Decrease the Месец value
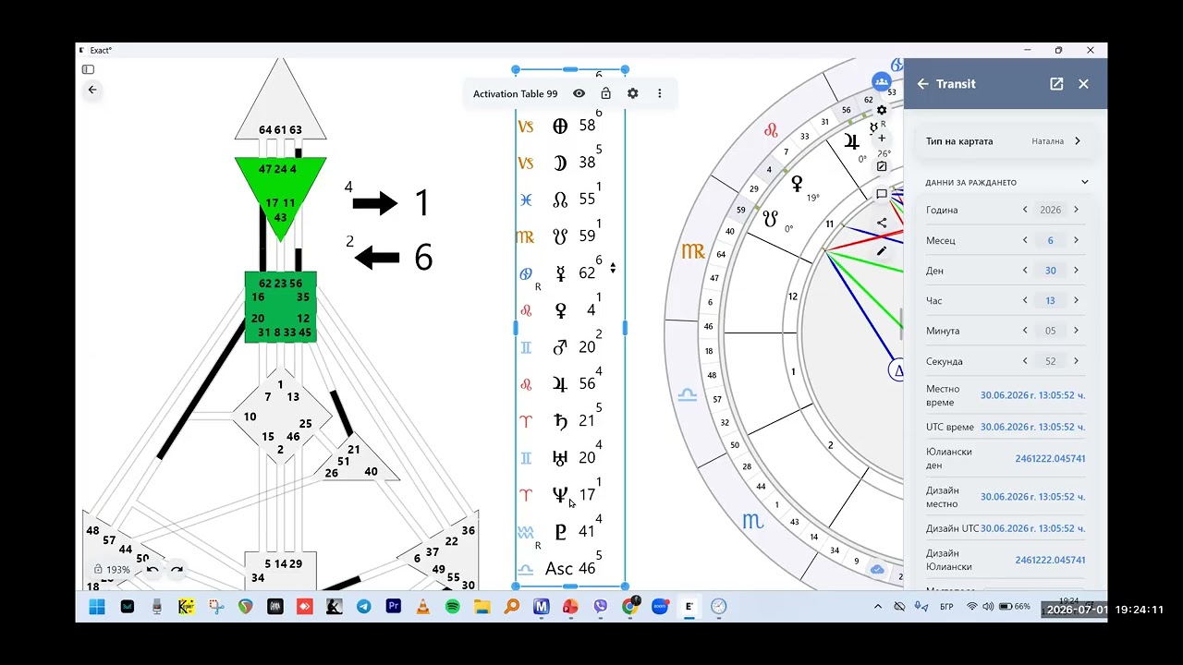 [1025, 240]
